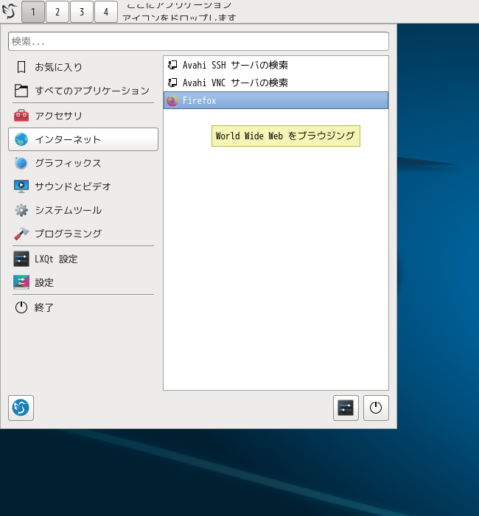Screen dimensions: 479x516
Task: Open the システムツール category
Action: click(x=83, y=210)
